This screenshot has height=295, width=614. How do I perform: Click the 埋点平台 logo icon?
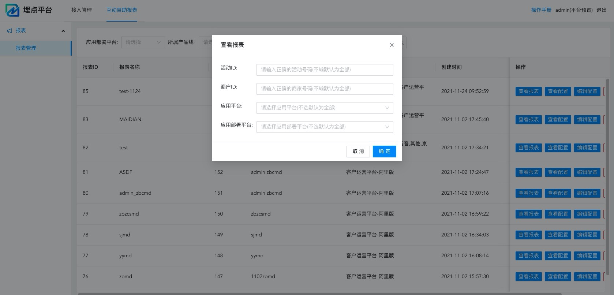12,10
